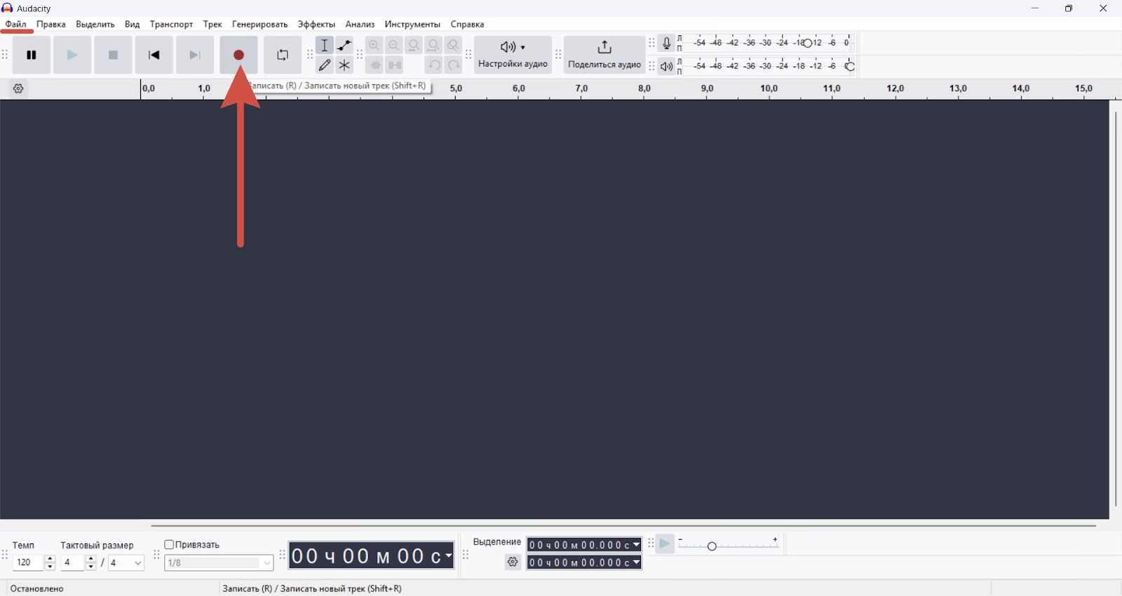Open the Справка menu
Image resolution: width=1122 pixels, height=596 pixels.
click(x=468, y=25)
